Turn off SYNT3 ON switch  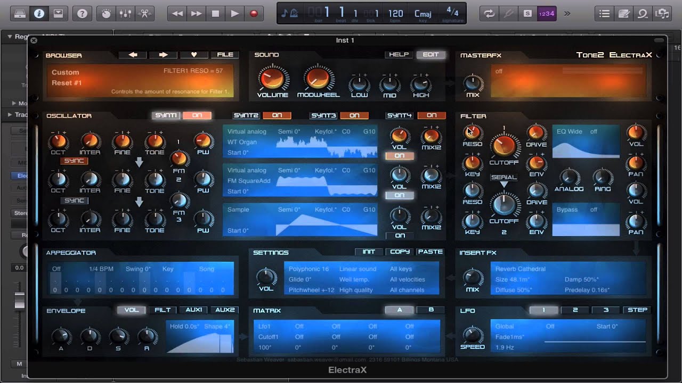click(354, 115)
